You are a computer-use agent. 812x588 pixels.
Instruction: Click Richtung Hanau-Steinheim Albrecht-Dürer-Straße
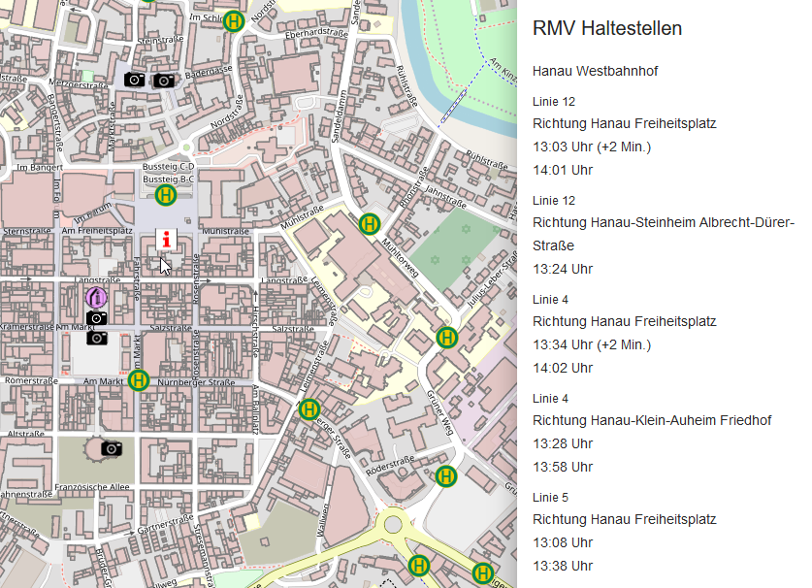click(x=664, y=234)
